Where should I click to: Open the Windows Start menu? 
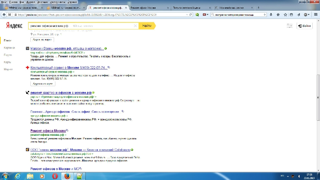(5, 176)
